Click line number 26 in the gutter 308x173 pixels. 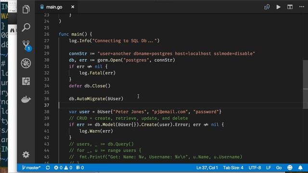(x=47, y=34)
